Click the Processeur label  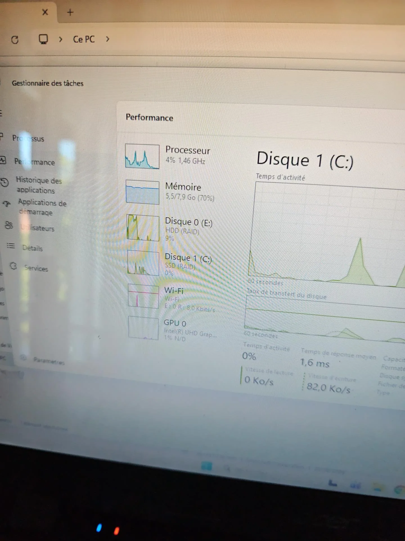188,150
